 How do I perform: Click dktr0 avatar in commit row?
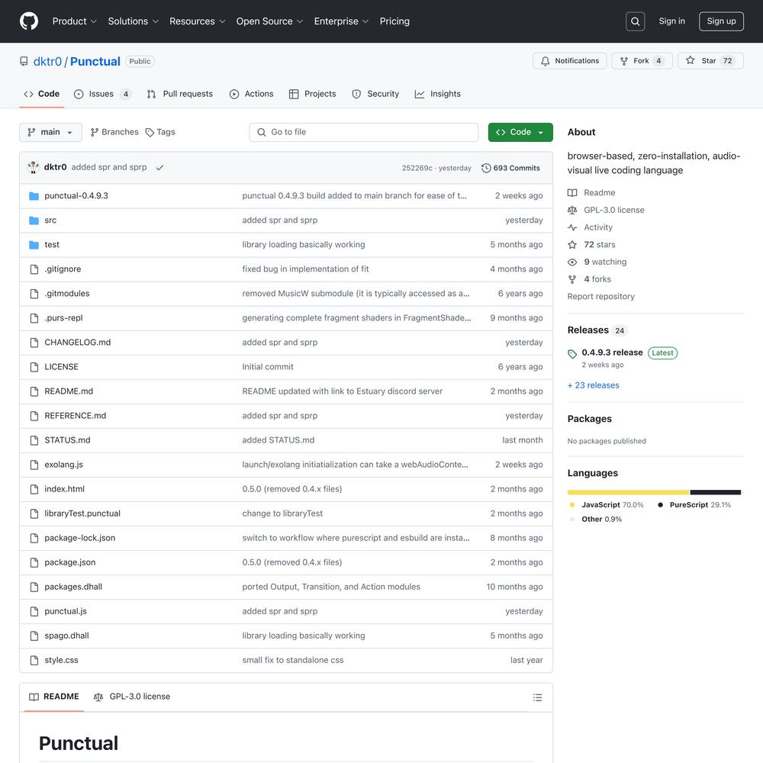(33, 167)
